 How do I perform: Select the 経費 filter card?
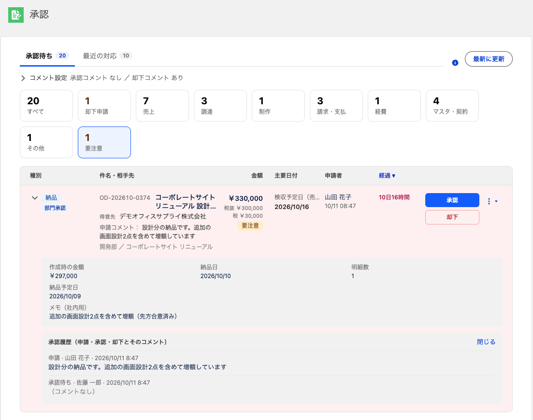click(394, 106)
